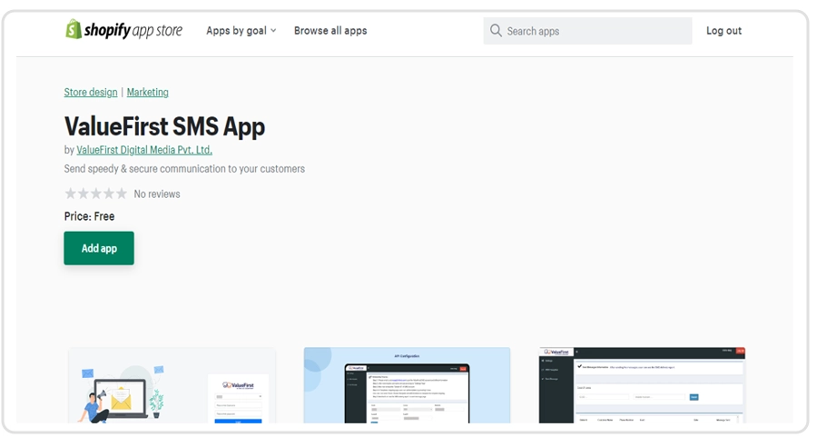Click the magnifying glass search icon

[496, 31]
